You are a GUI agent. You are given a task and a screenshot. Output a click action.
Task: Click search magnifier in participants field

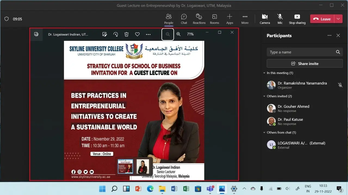coord(338,52)
